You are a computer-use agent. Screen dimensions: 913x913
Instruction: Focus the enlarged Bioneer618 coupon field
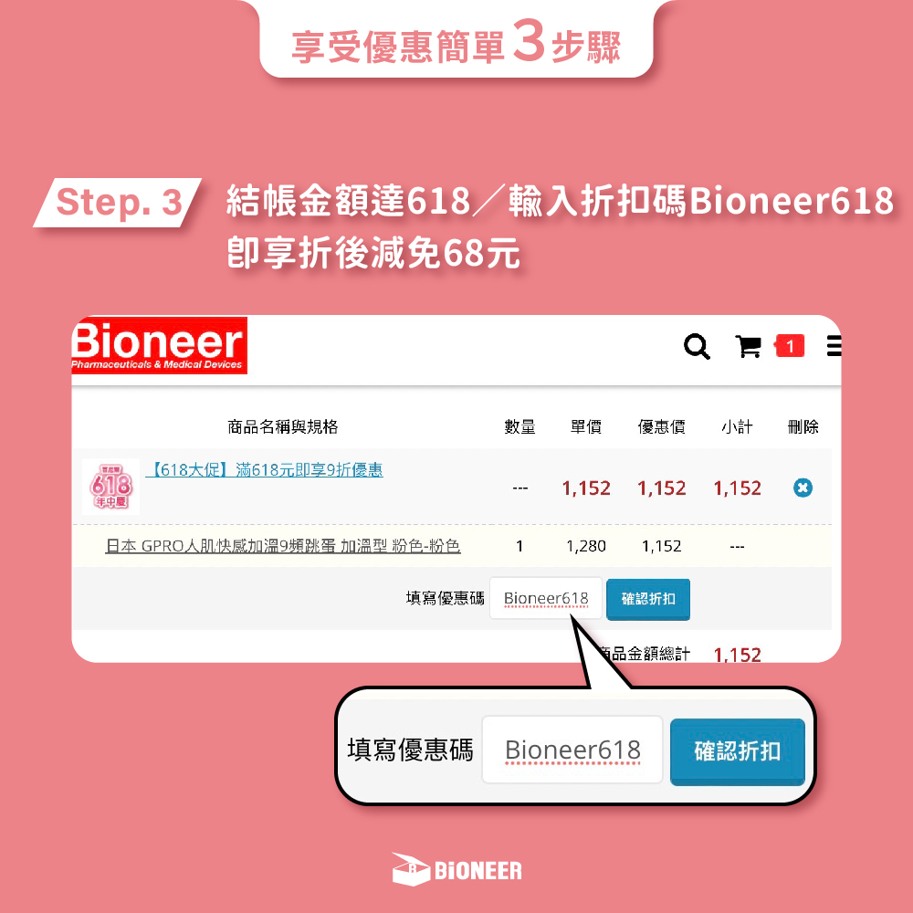coord(572,750)
